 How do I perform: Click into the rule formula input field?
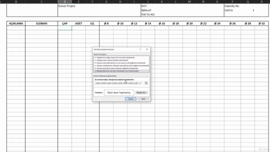pyautogui.click(x=119, y=83)
